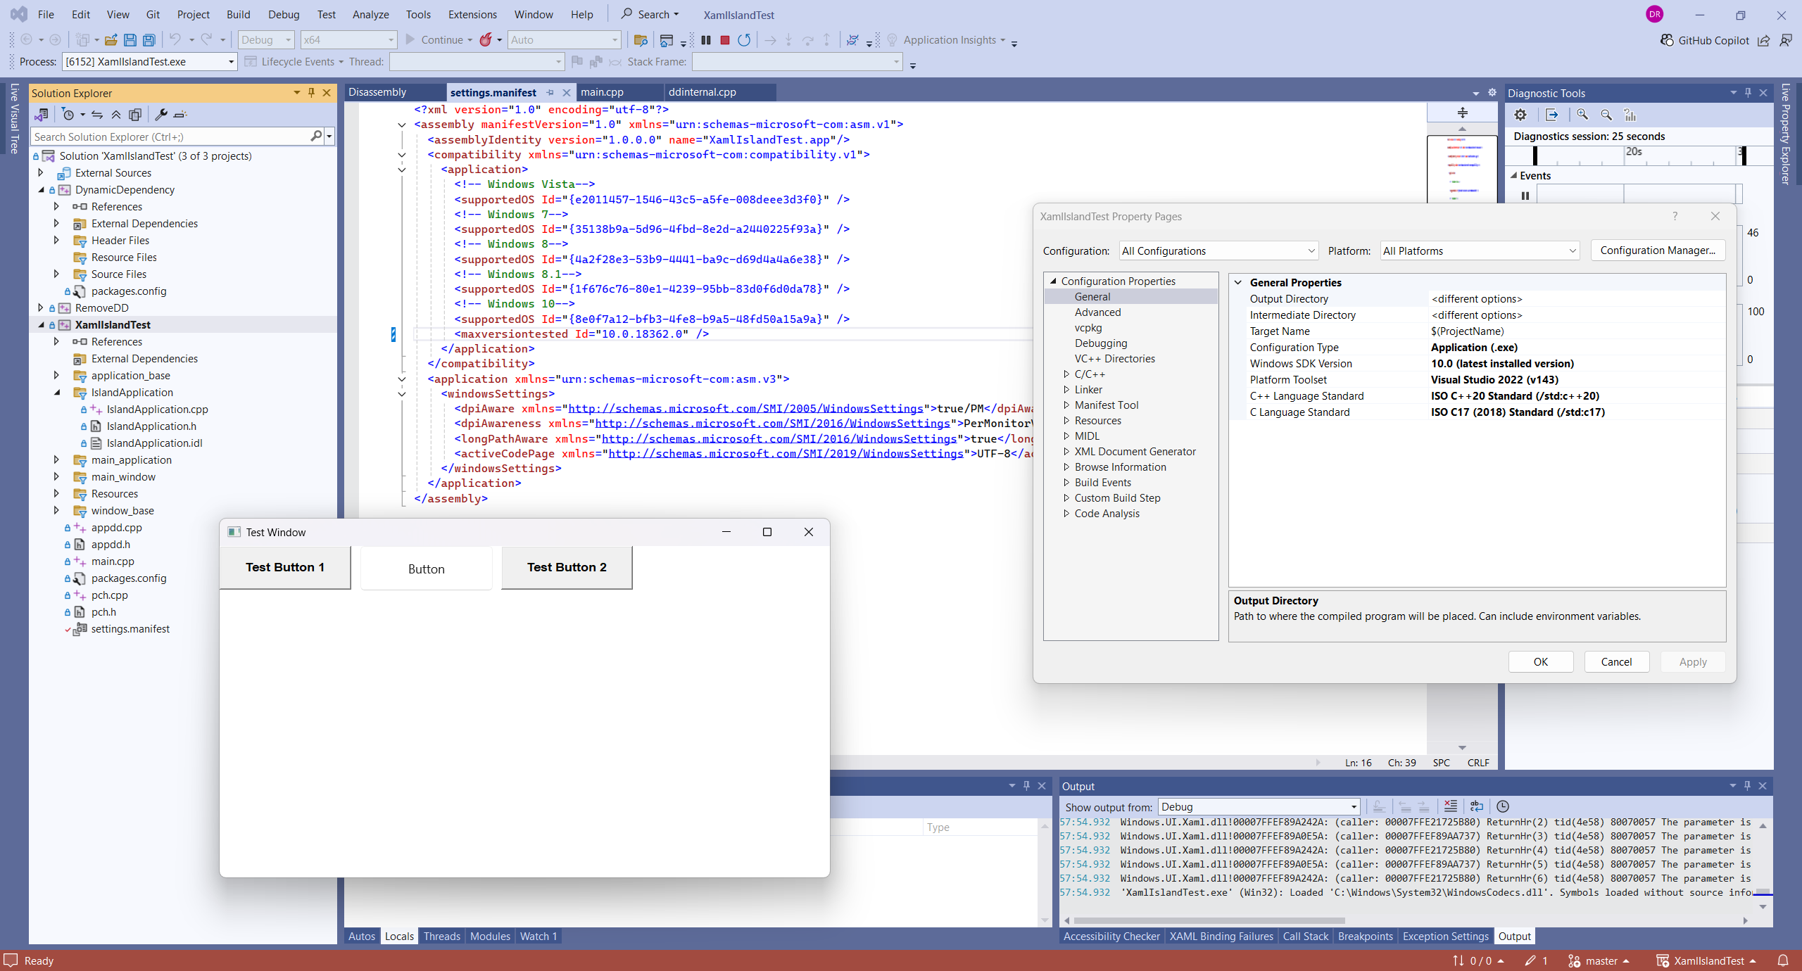Viewport: 1802px width, 971px height.
Task: Open the Extensions menu
Action: (x=472, y=14)
